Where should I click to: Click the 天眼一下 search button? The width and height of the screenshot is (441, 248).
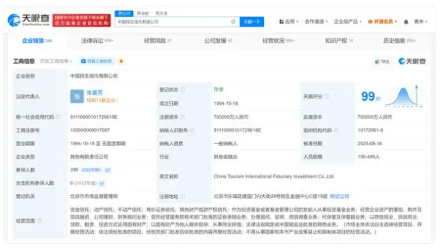tap(252, 22)
